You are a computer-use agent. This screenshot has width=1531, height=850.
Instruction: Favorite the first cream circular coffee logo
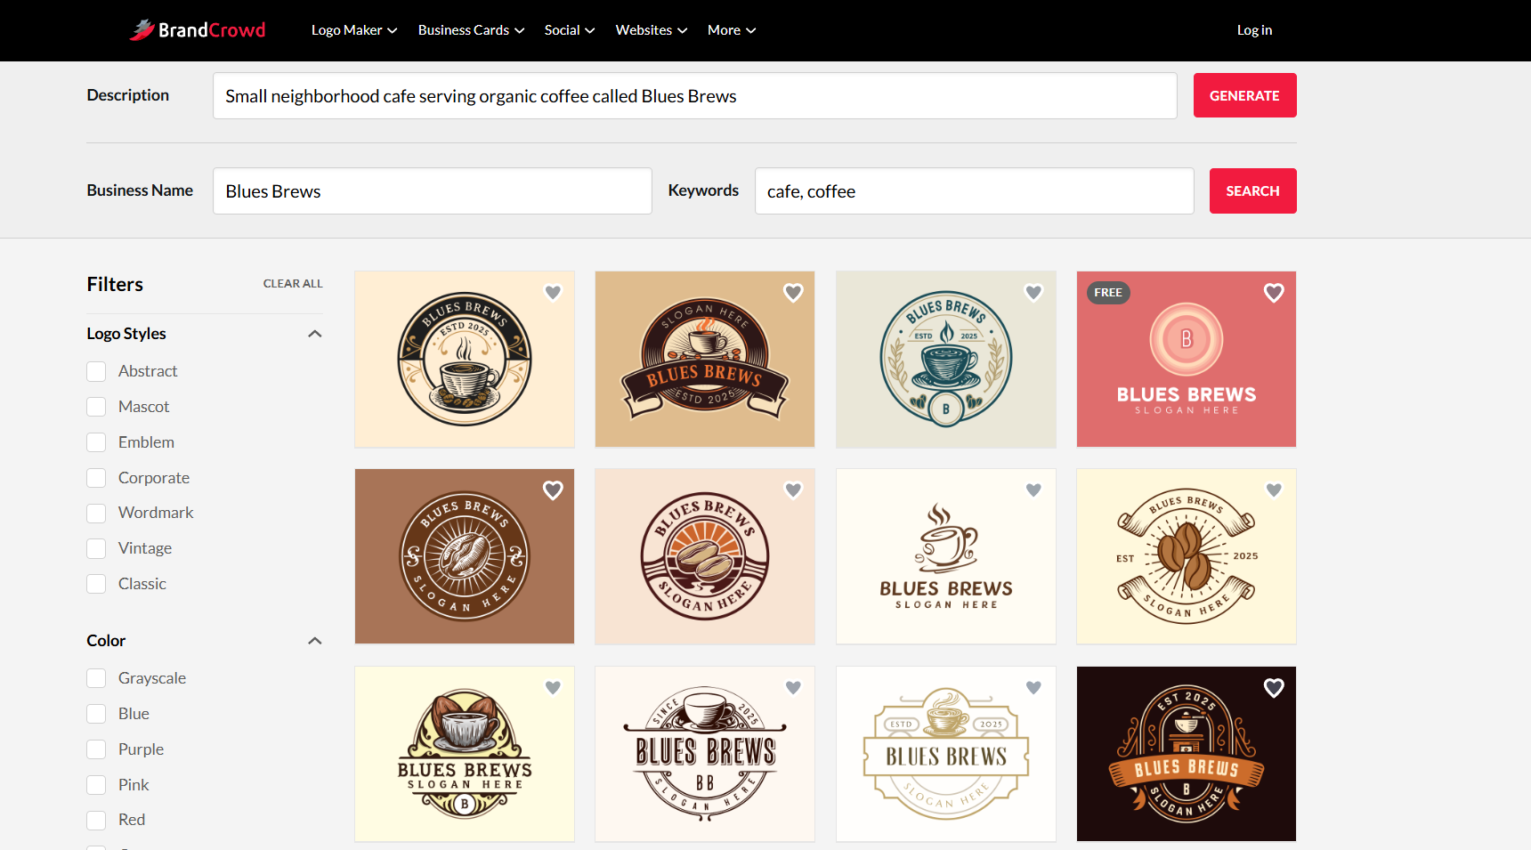pyautogui.click(x=553, y=293)
